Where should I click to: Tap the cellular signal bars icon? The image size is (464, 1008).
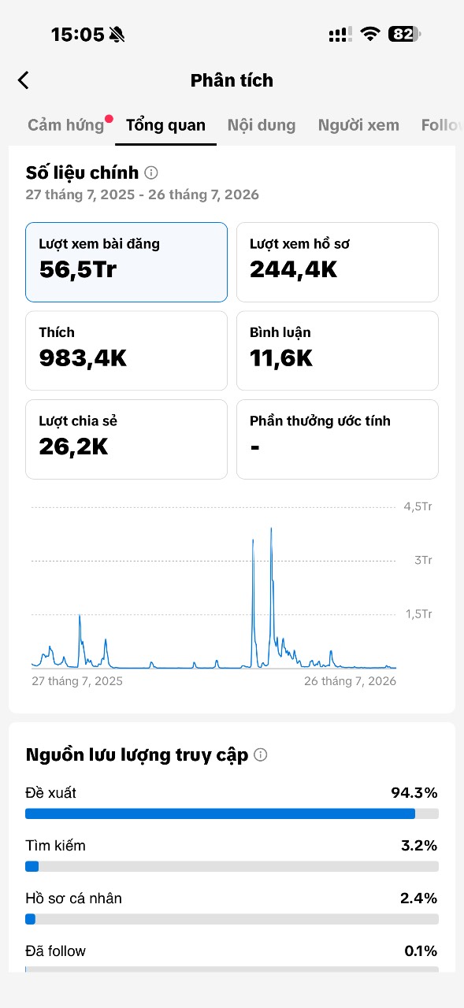click(x=340, y=35)
